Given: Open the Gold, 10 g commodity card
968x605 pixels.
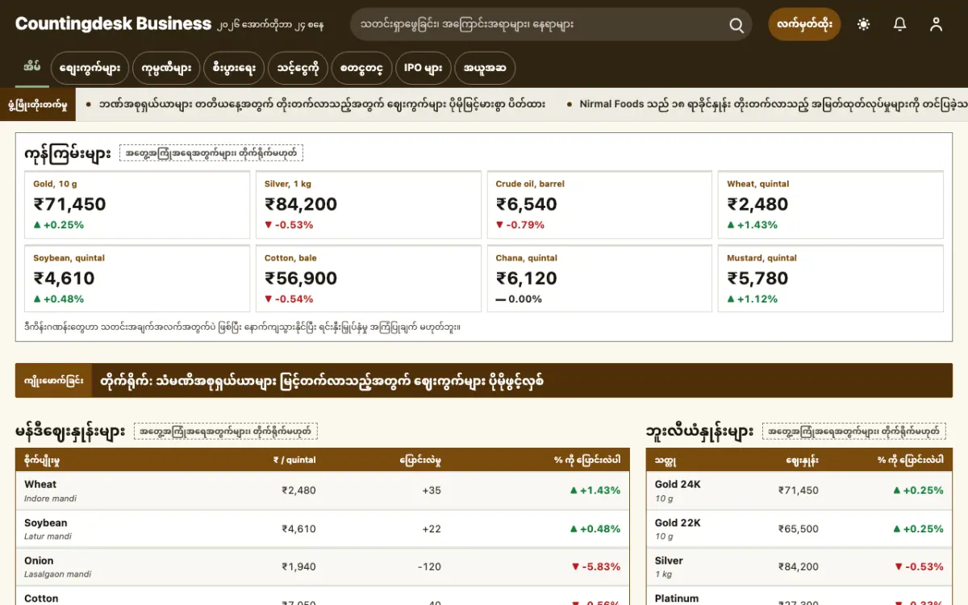Looking at the screenshot, I should (x=137, y=205).
